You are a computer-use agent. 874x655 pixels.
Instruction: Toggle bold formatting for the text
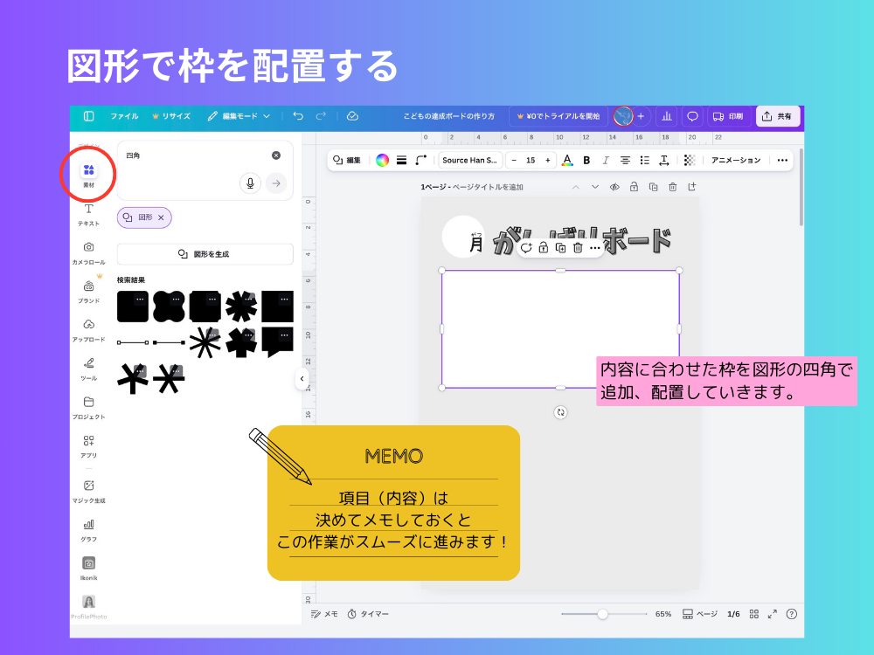[586, 160]
